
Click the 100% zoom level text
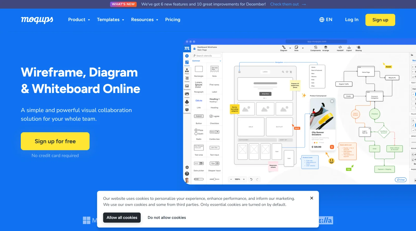point(237,179)
